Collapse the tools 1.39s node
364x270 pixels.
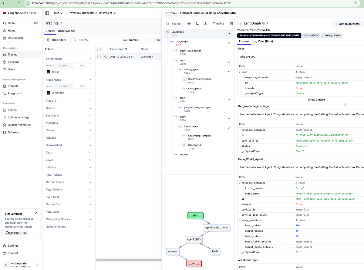(229, 100)
